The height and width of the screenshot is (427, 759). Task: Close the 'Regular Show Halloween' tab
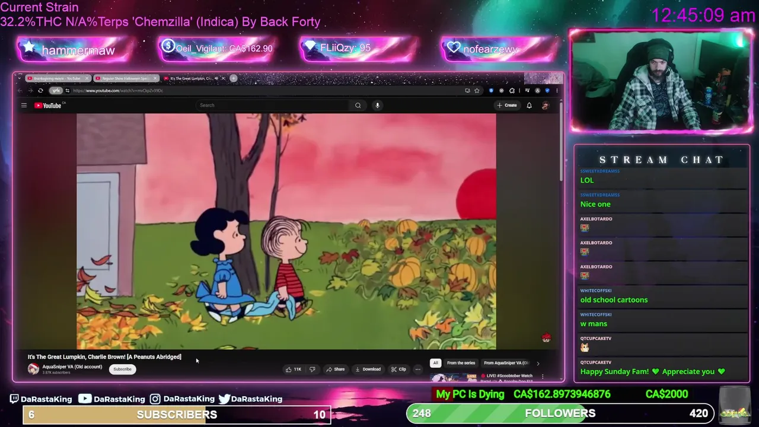(x=155, y=78)
